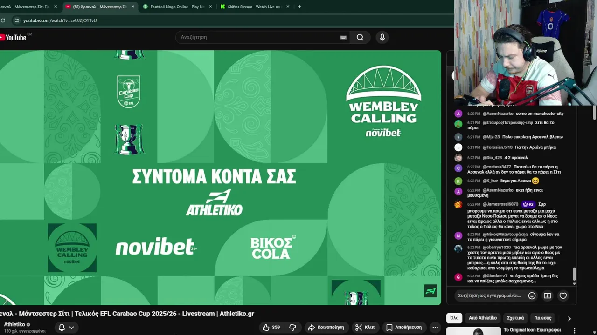This screenshot has width=597, height=335.
Task: Select the Όλα filter chip
Action: coord(454,318)
